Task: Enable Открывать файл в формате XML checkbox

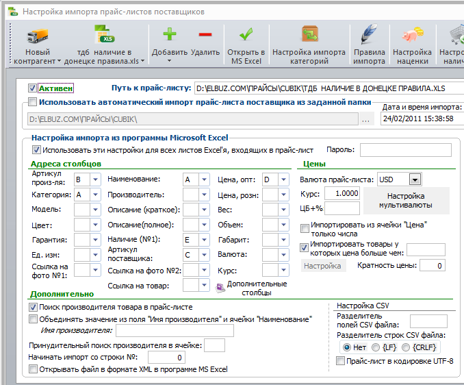Action: click(33, 369)
